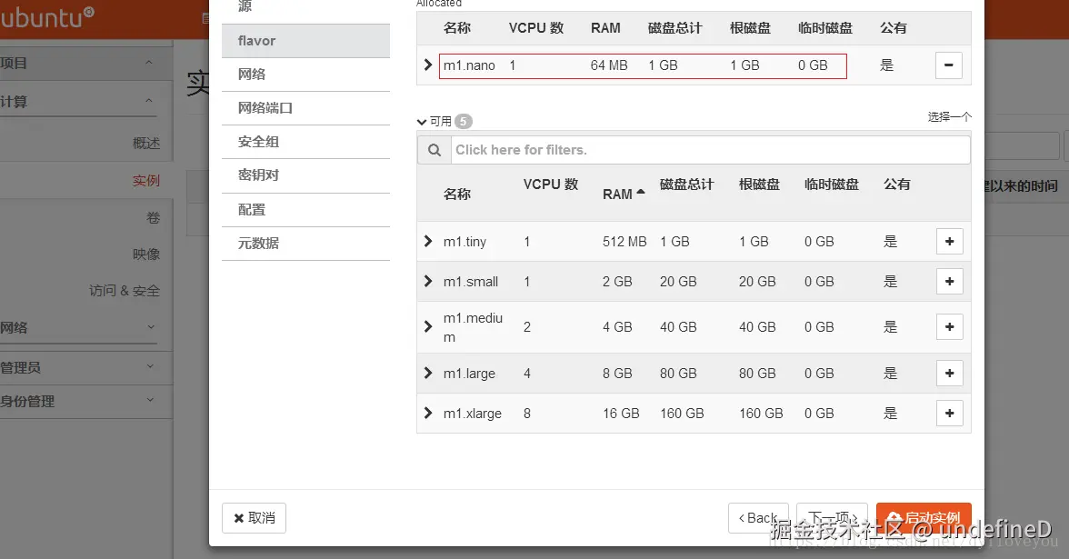Click 16 GB RAM value of m1.xlarge
This screenshot has height=559, width=1069.
coord(621,414)
